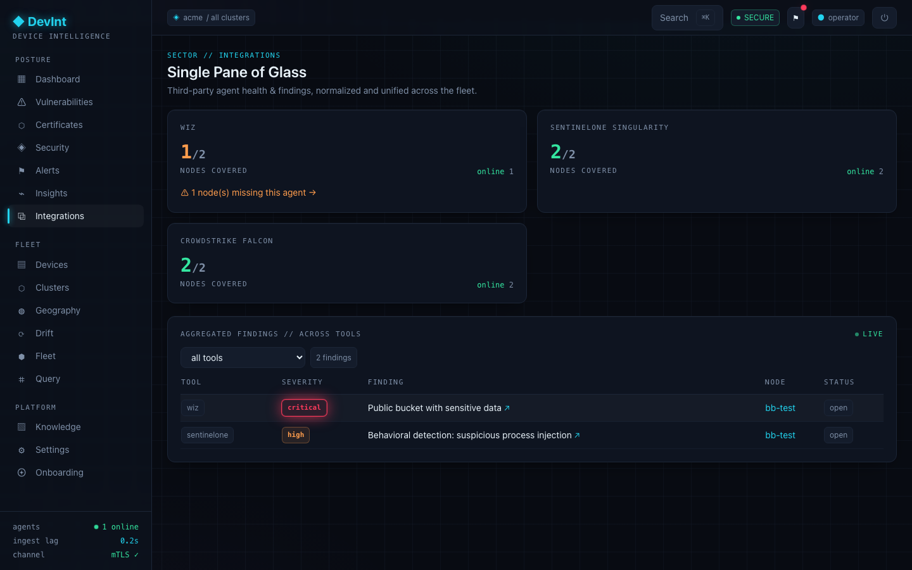
Task: Click the SEVERITY column header
Action: [302, 382]
